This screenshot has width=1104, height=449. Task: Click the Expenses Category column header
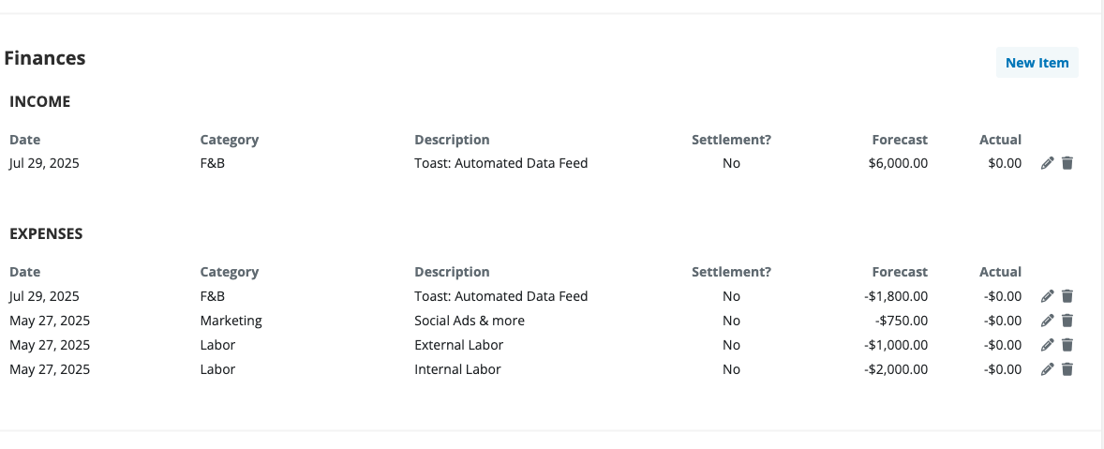click(x=230, y=273)
